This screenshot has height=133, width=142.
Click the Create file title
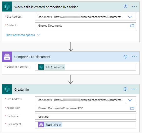point(21,89)
